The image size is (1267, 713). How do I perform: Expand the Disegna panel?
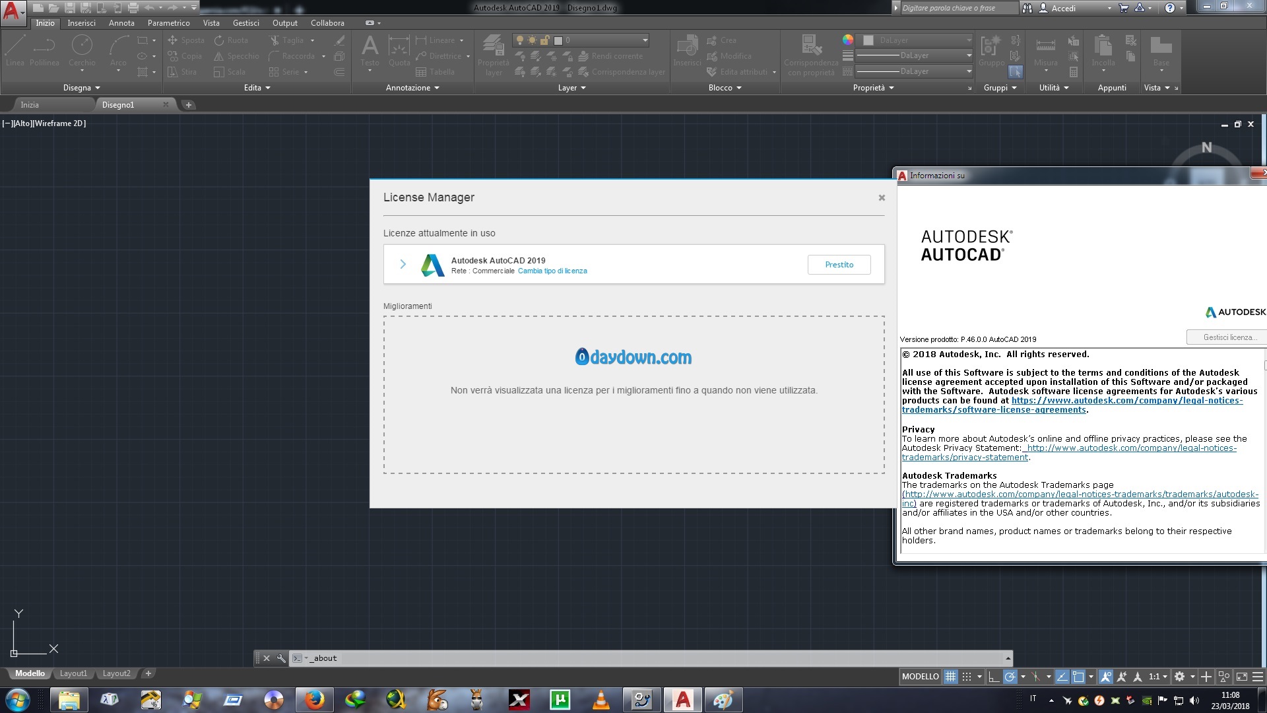(82, 88)
